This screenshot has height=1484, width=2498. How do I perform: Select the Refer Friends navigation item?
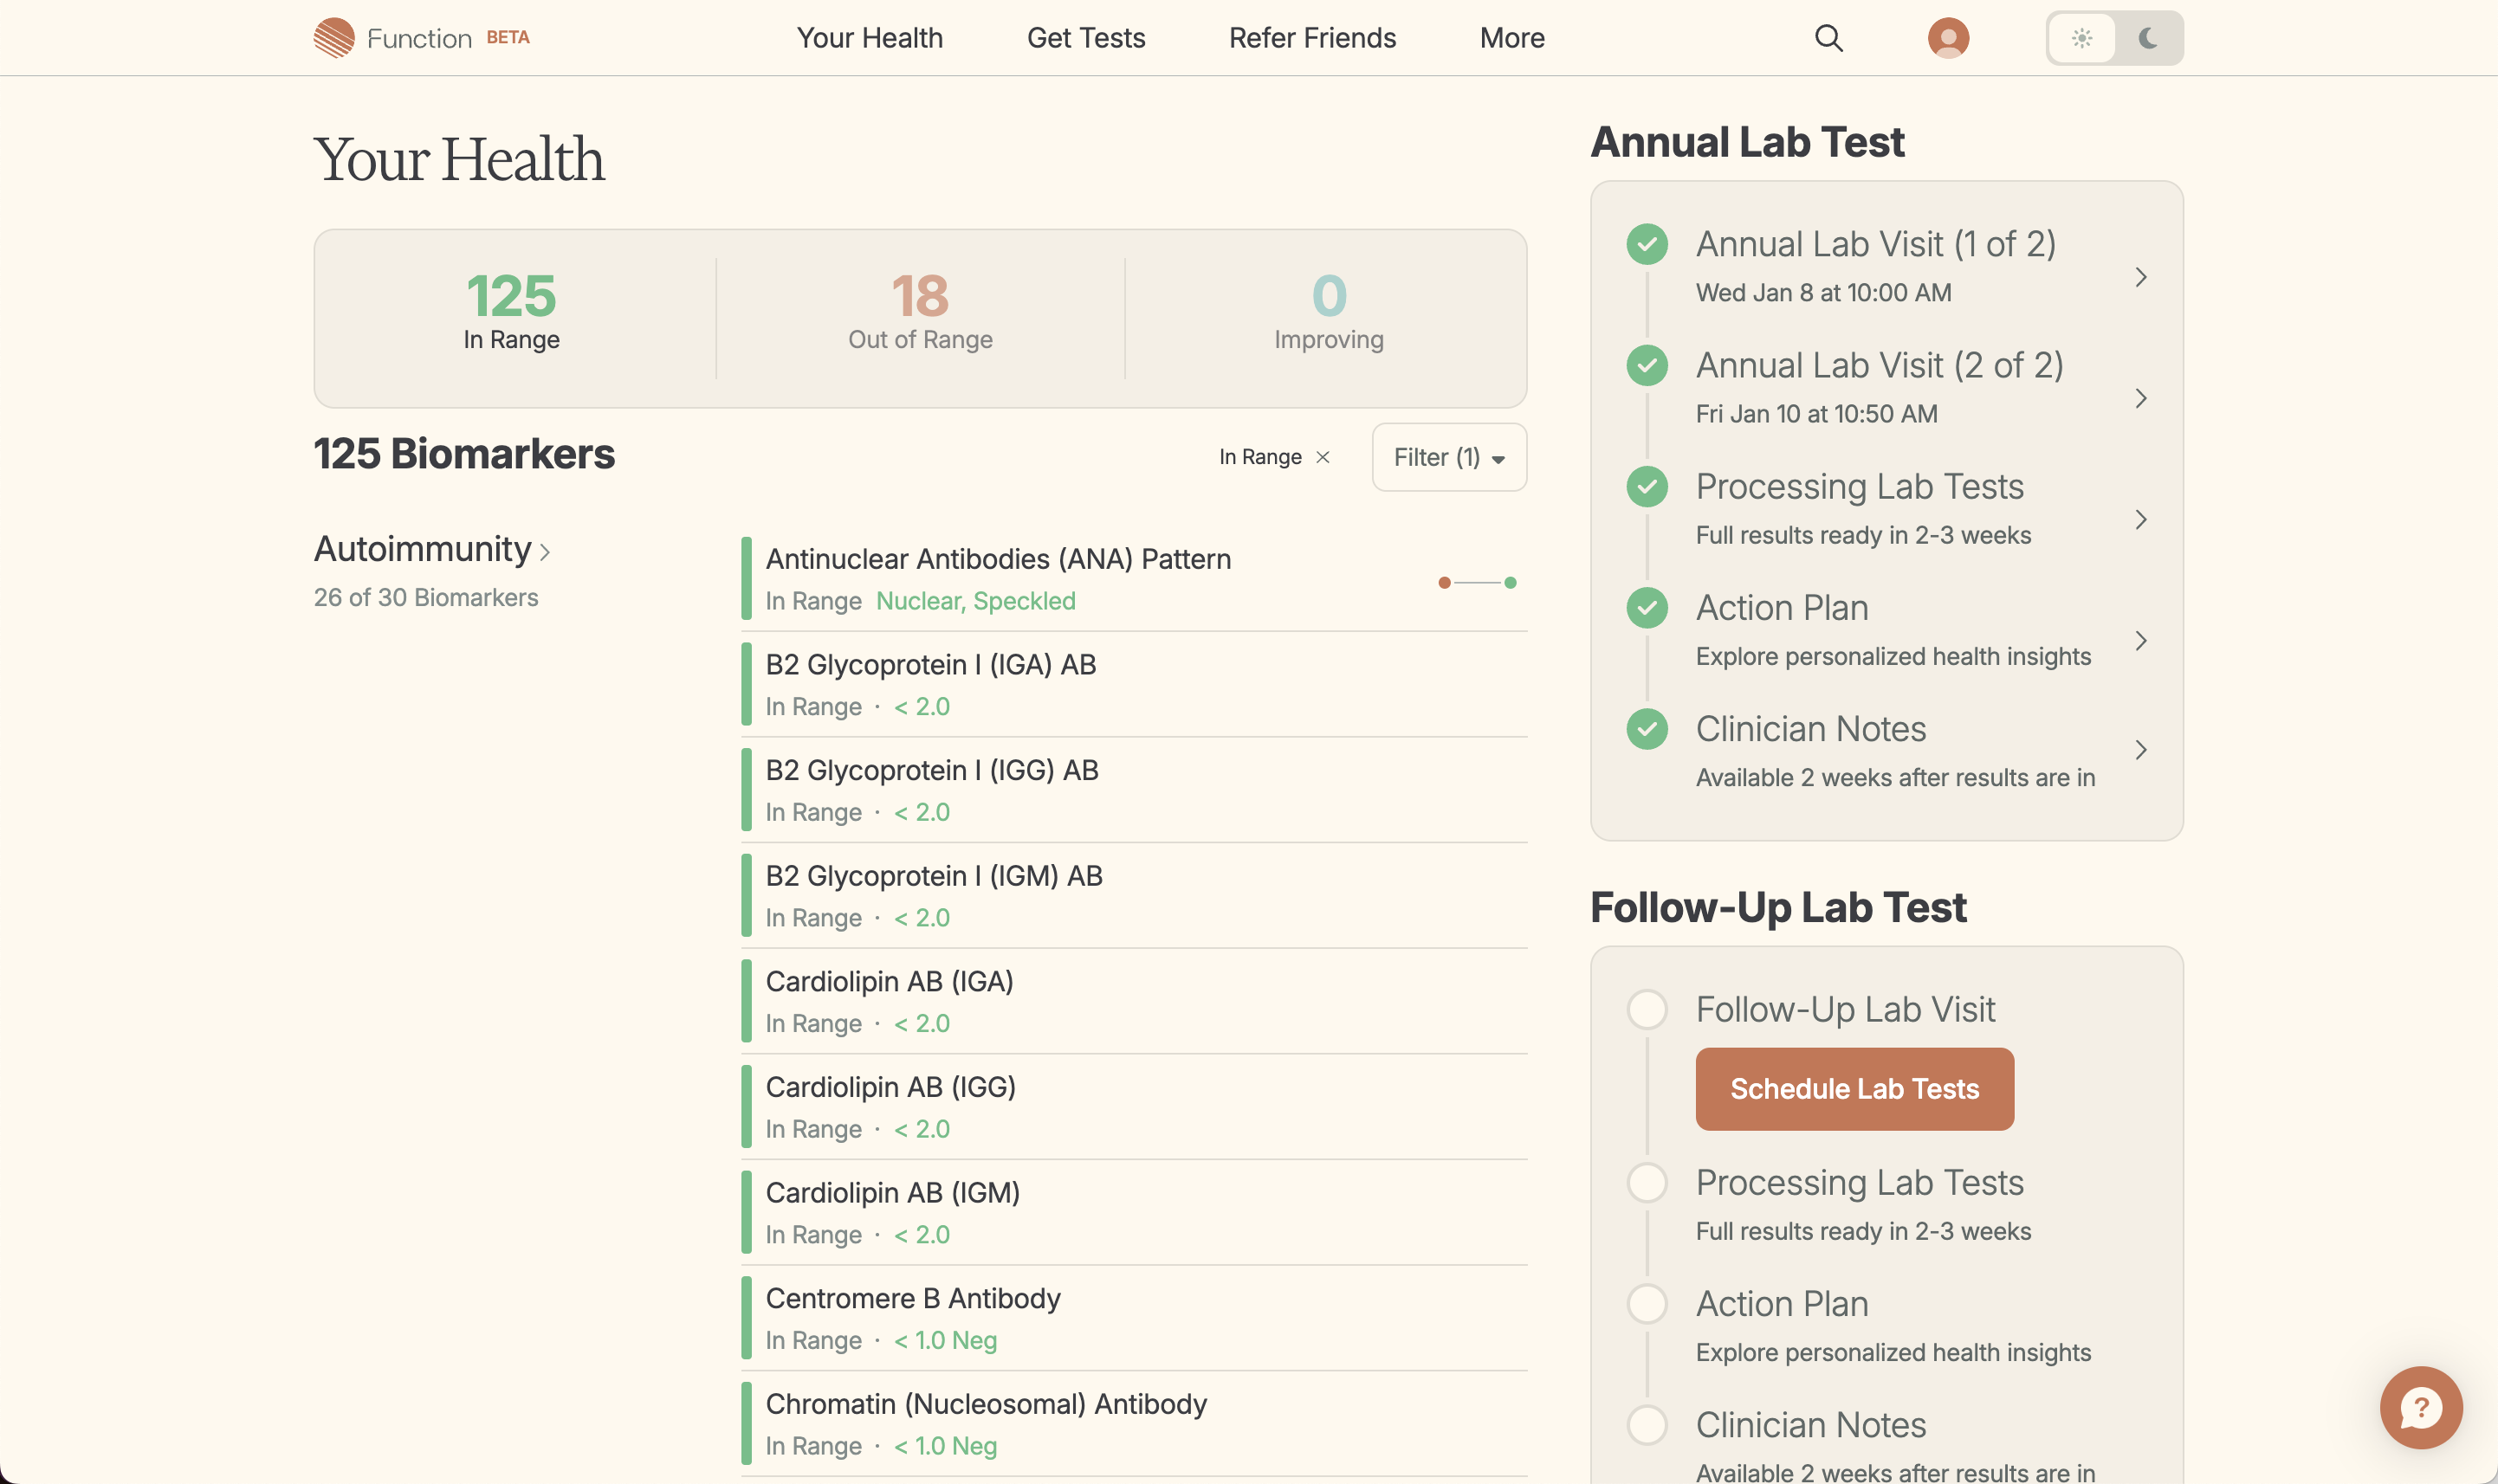[x=1311, y=37]
